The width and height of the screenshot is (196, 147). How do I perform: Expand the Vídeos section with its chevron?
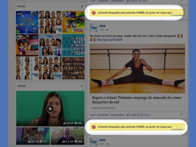pos(82,86)
